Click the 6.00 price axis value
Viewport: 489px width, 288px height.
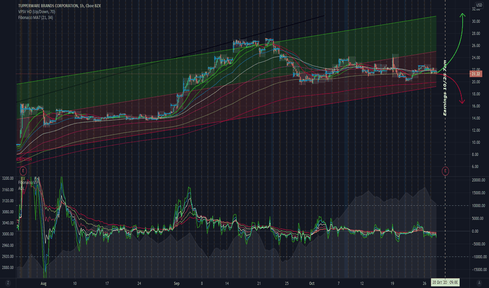tap(475, 167)
